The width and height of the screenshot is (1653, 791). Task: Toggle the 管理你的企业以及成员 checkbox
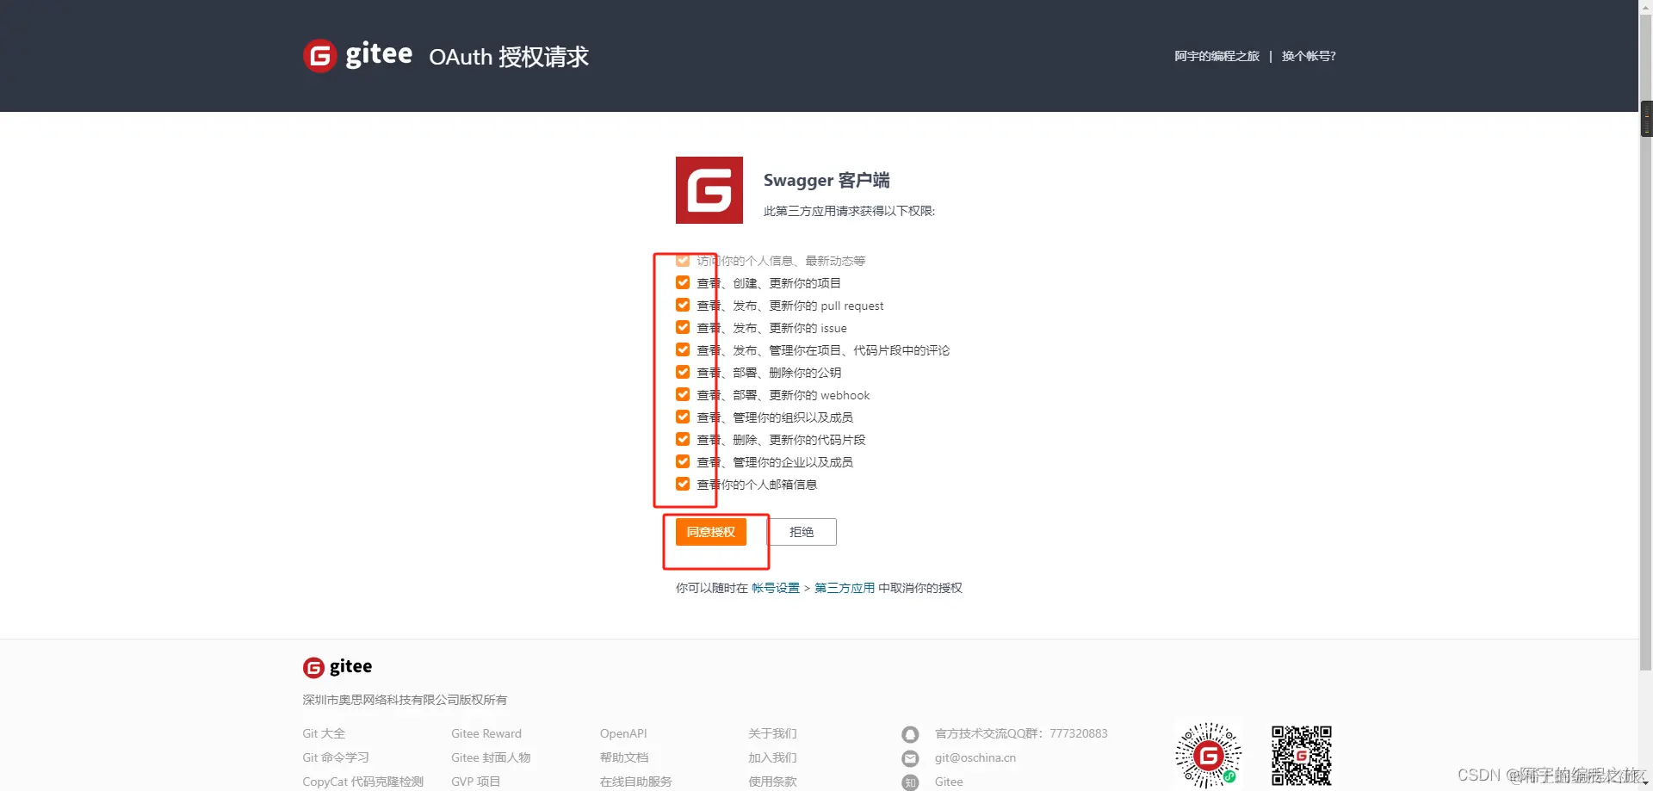[x=683, y=461]
